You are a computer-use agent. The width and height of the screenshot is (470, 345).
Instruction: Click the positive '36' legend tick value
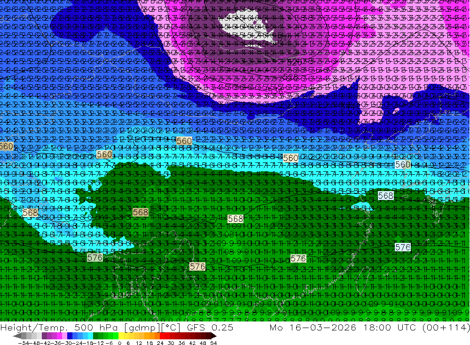pos(181,343)
